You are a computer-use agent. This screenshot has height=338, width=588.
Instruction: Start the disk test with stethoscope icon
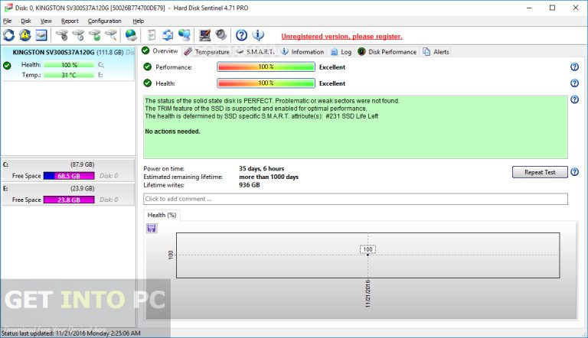coord(62,35)
